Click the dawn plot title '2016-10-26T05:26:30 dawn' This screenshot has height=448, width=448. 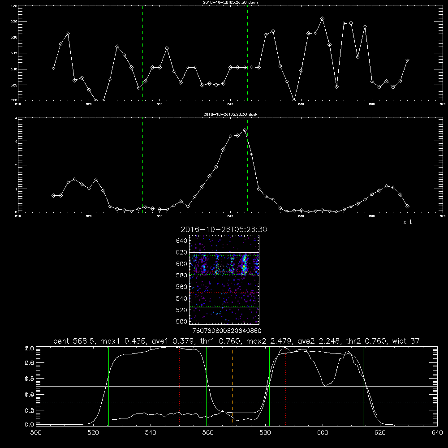pos(230,2)
